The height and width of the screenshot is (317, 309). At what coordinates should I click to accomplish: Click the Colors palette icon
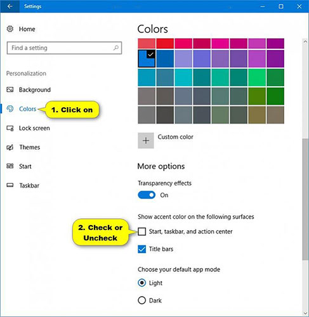click(x=10, y=109)
